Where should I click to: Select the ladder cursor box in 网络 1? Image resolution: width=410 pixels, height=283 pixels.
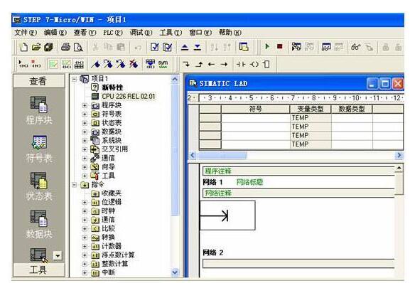click(227, 215)
